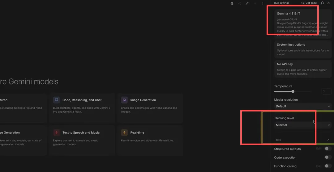The height and width of the screenshot is (172, 334).
Task: Toggle the Structured outputs switch
Action: pos(328,149)
